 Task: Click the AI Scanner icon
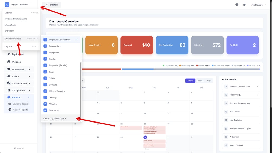pyautogui.click(x=226, y=137)
